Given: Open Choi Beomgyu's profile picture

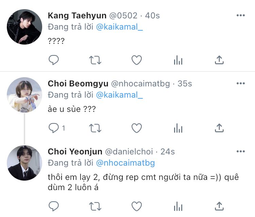Looking at the screenshot, I should pos(24,95).
